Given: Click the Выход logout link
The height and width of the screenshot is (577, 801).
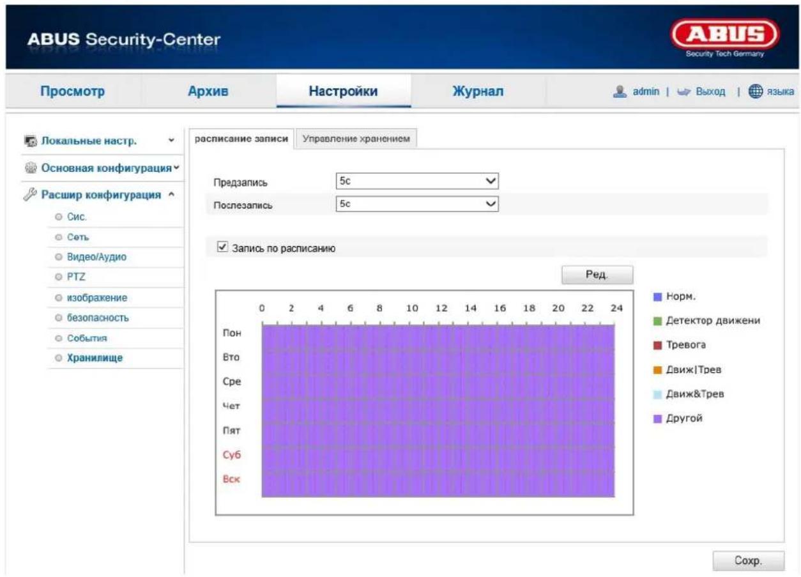Looking at the screenshot, I should (x=710, y=92).
